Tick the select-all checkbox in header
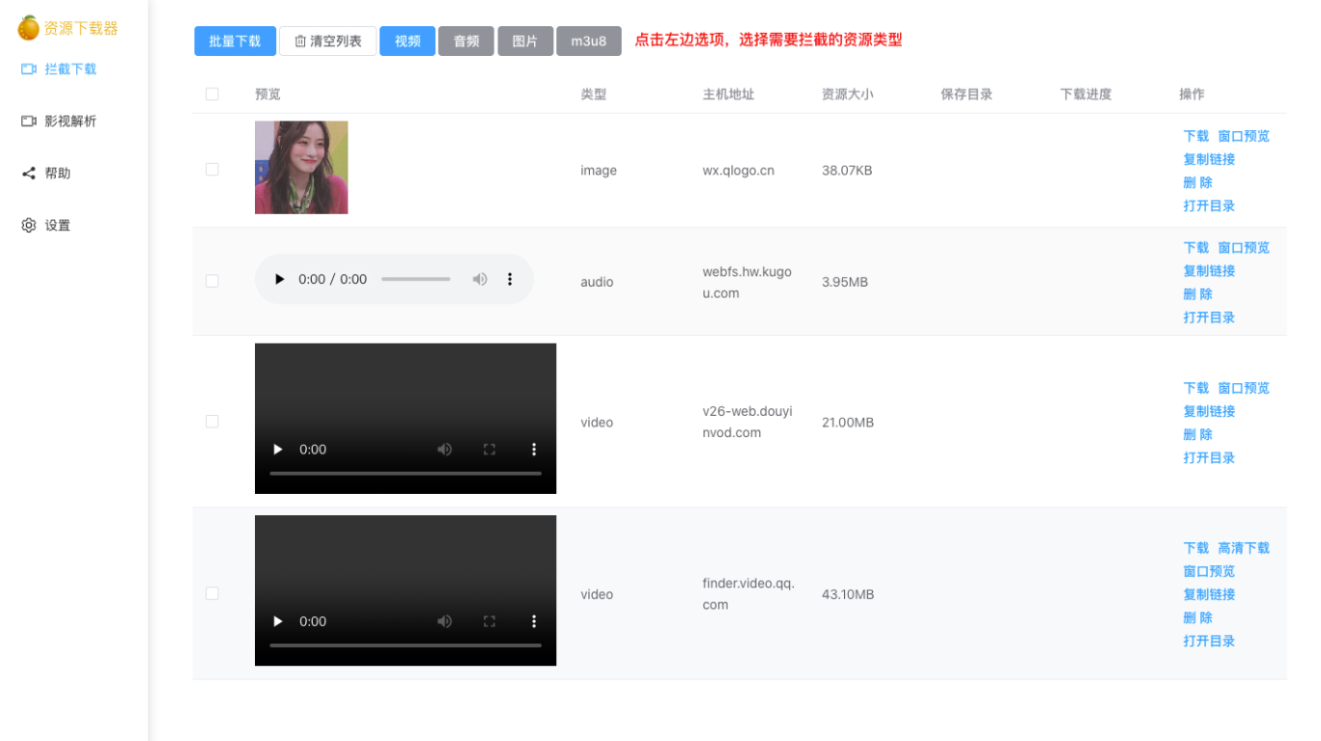The width and height of the screenshot is (1321, 741). (x=212, y=95)
